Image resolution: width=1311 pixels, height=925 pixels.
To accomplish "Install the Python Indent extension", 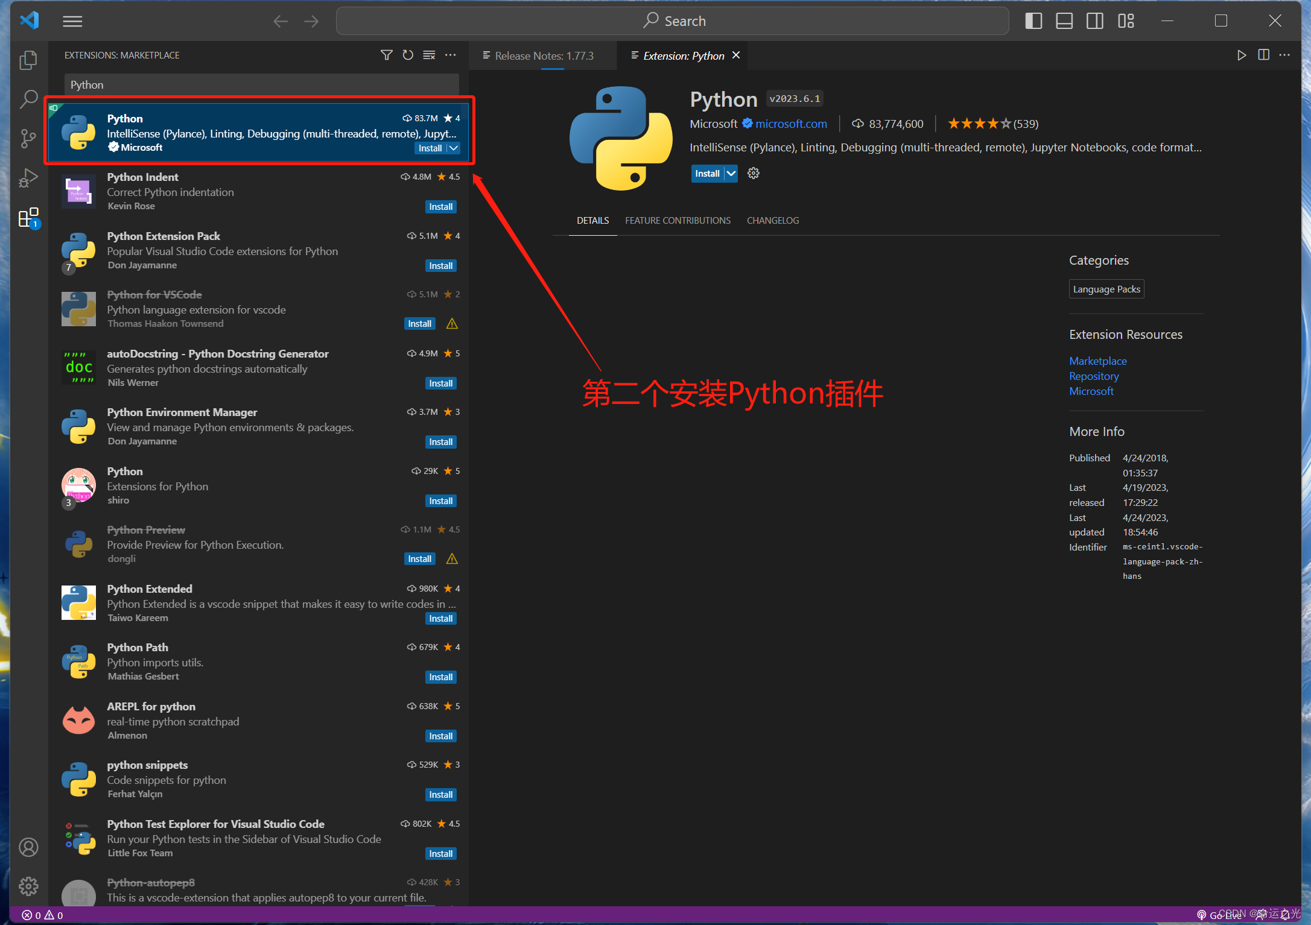I will click(x=440, y=207).
